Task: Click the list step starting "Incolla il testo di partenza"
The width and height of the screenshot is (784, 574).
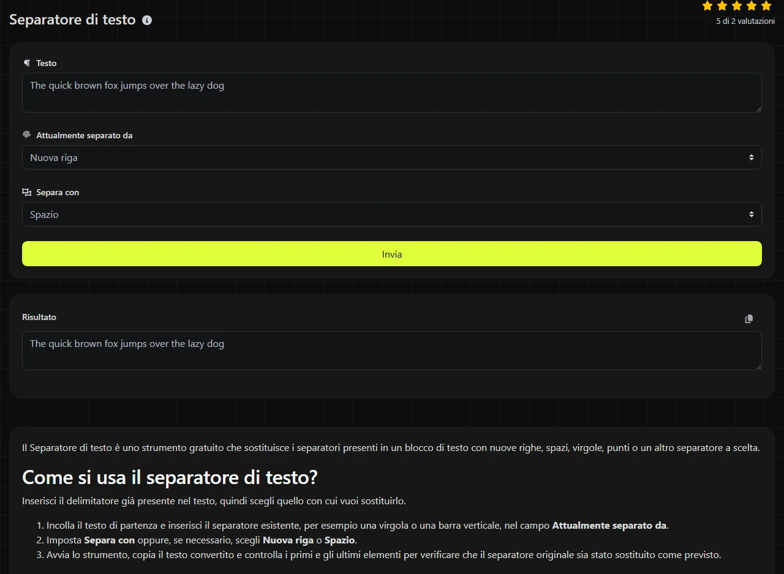Action: coord(358,526)
